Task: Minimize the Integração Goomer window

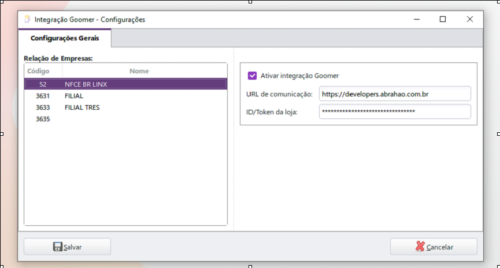Action: pyautogui.click(x=416, y=20)
